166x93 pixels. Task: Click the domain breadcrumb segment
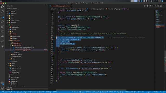[56, 9]
